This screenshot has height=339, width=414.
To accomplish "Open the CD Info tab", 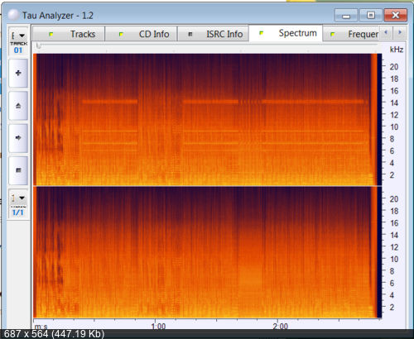I will pos(141,34).
